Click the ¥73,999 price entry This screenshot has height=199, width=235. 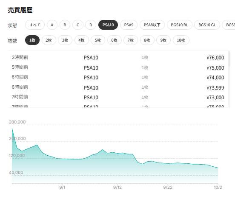pyautogui.click(x=215, y=88)
